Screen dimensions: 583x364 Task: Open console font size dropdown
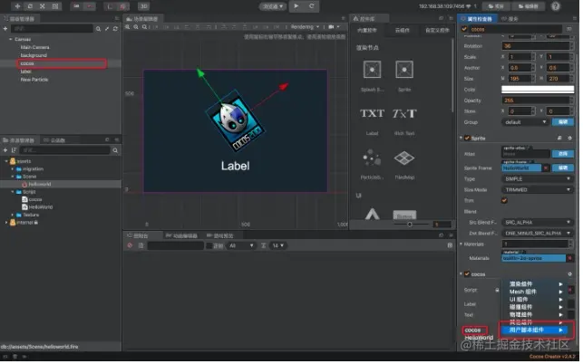(x=278, y=246)
